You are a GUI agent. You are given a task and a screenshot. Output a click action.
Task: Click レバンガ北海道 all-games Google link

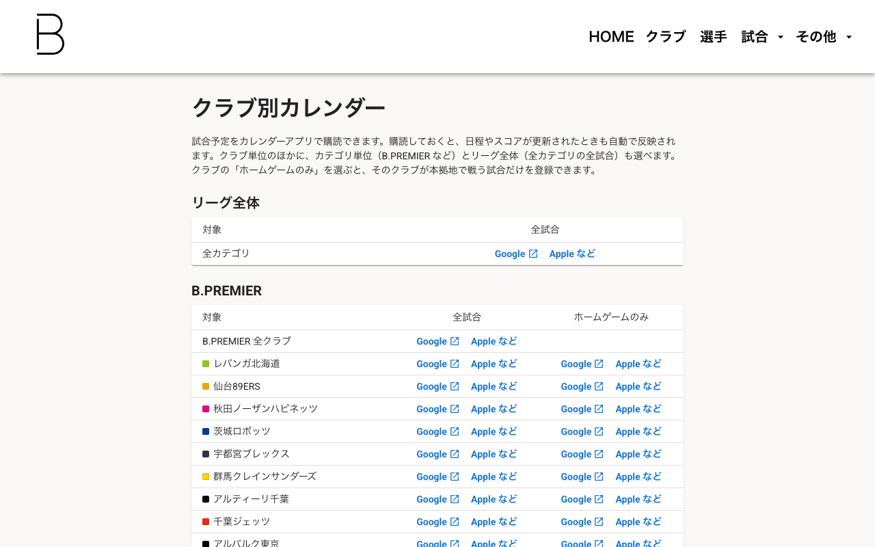pyautogui.click(x=437, y=364)
